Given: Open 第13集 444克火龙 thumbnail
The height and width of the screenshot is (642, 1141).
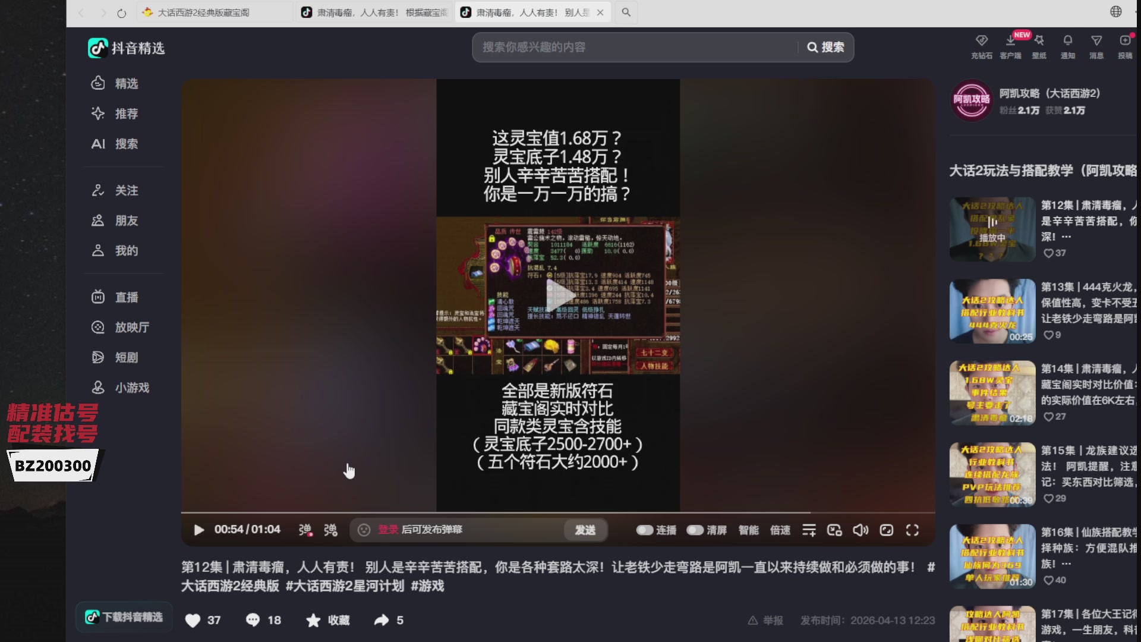Looking at the screenshot, I should [x=992, y=311].
